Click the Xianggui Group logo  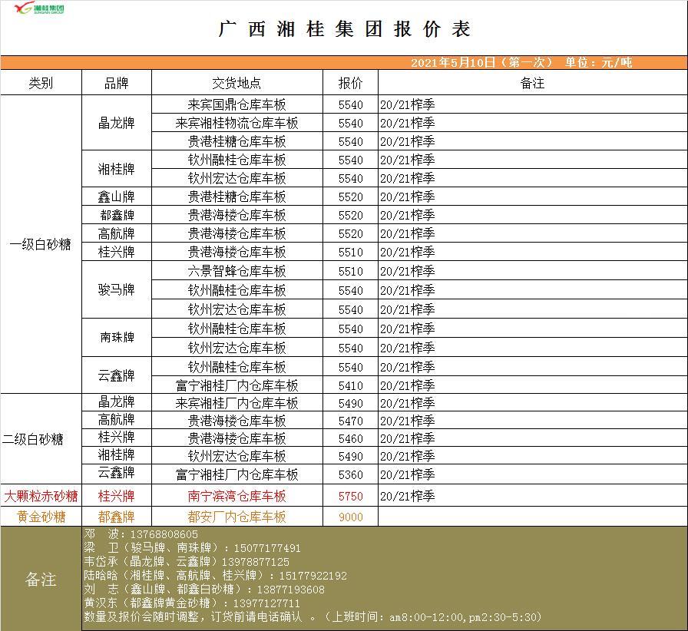[x=39, y=9]
